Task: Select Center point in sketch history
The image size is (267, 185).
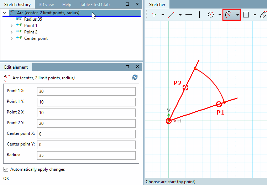Action: pyautogui.click(x=36, y=38)
